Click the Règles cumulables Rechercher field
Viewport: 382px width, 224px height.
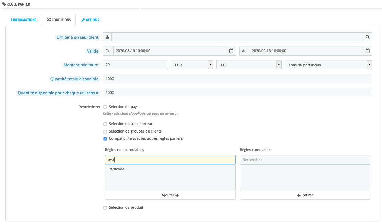[305, 160]
